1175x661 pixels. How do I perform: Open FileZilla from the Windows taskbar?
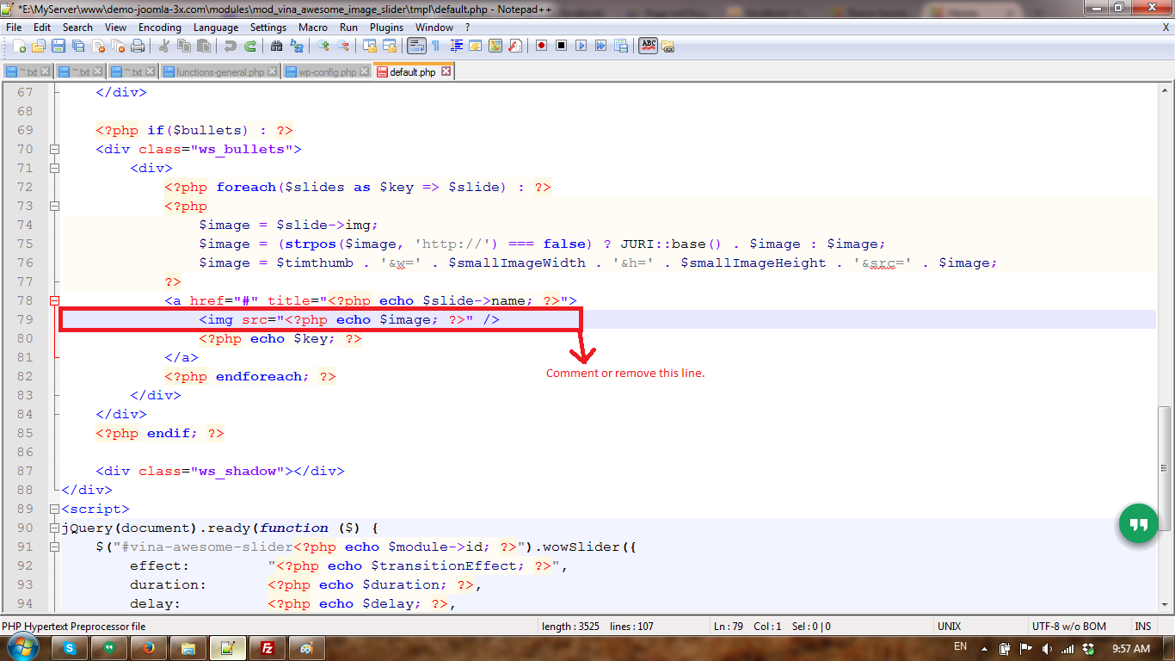pyautogui.click(x=267, y=648)
